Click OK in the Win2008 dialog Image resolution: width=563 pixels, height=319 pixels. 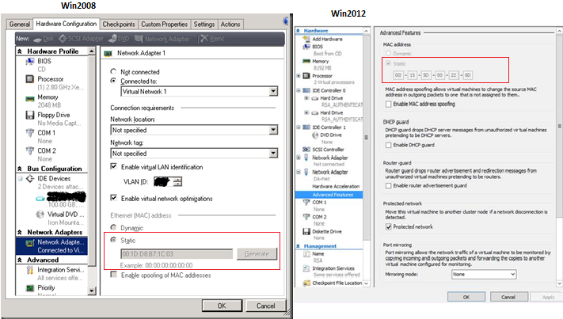pos(222,306)
